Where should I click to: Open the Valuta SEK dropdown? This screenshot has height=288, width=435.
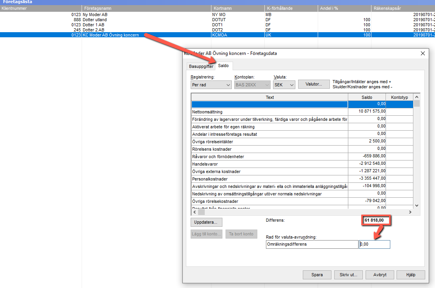click(284, 85)
